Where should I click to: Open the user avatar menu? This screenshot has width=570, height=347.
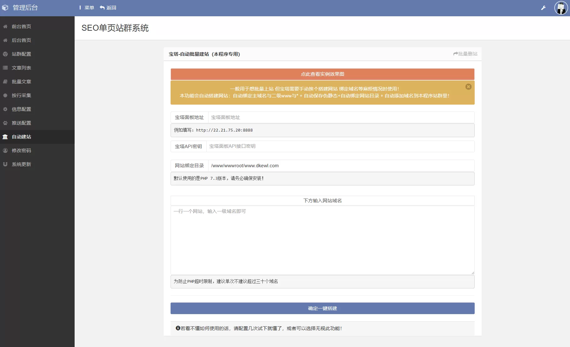click(560, 8)
